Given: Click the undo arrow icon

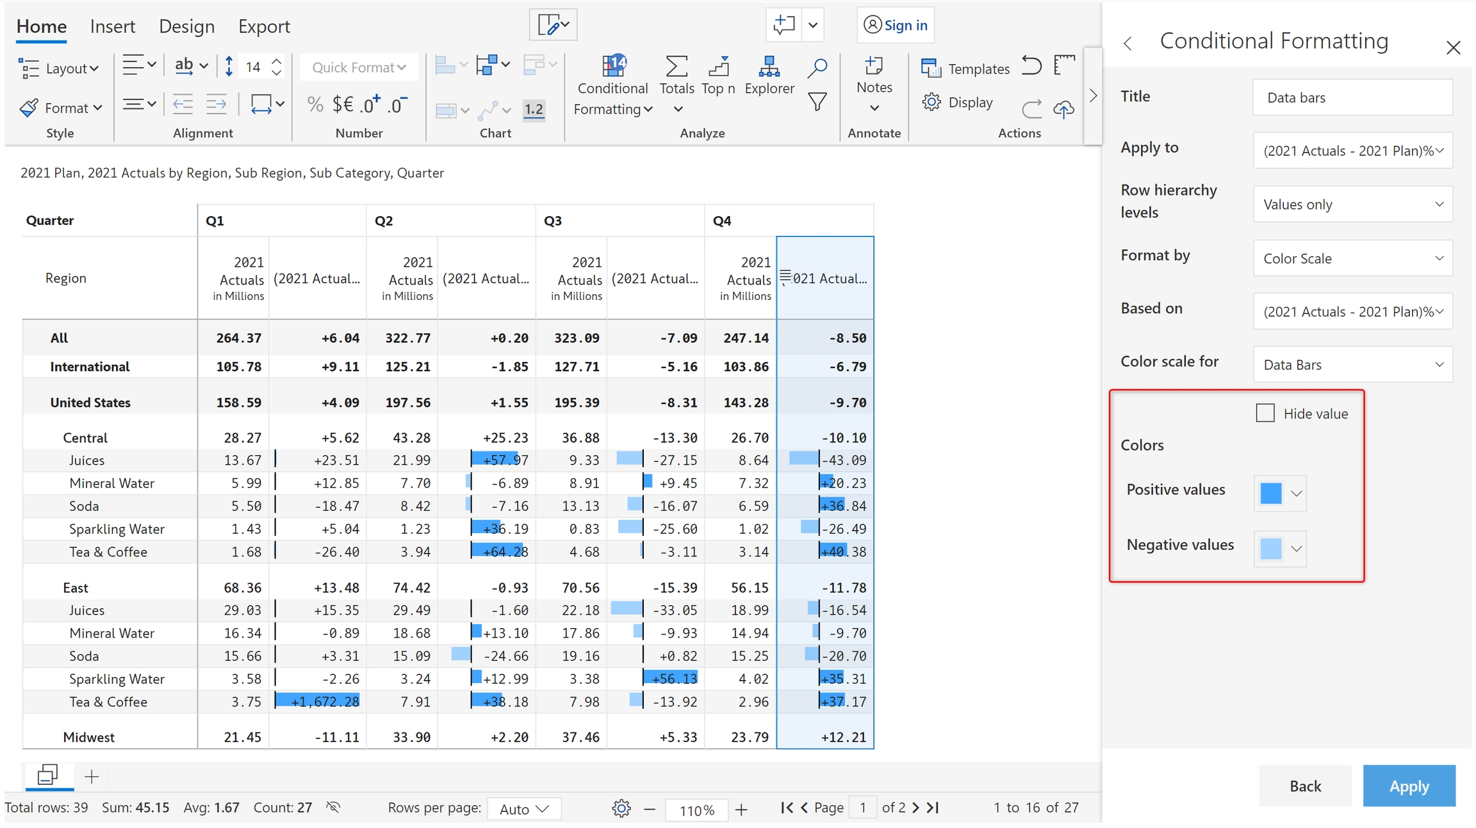Looking at the screenshot, I should click(x=1031, y=66).
